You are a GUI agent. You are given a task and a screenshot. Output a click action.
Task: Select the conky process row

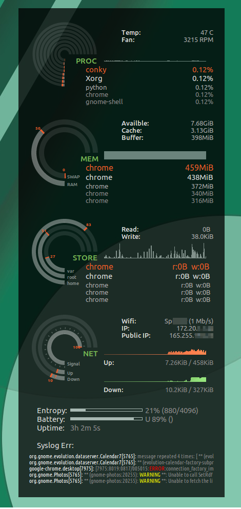click(149, 70)
